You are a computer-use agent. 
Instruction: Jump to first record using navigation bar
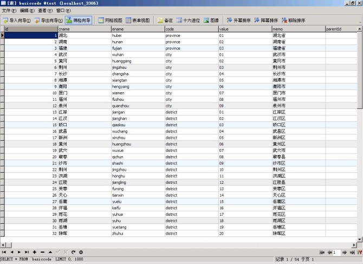coord(4,252)
